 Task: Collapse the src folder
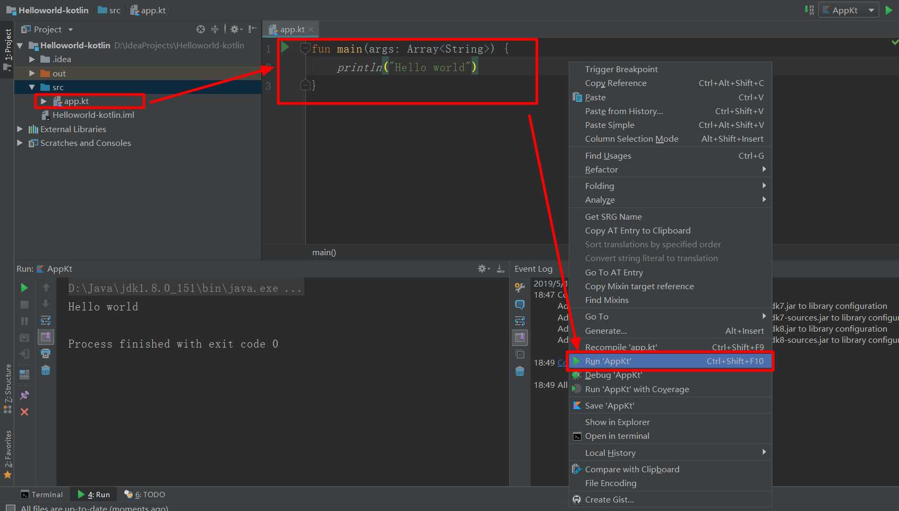32,87
